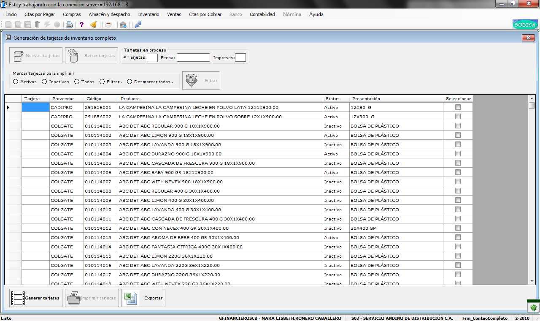Screen dimensions: 540x321
Task: Click the Generar tarjetas button
Action: [36, 298]
